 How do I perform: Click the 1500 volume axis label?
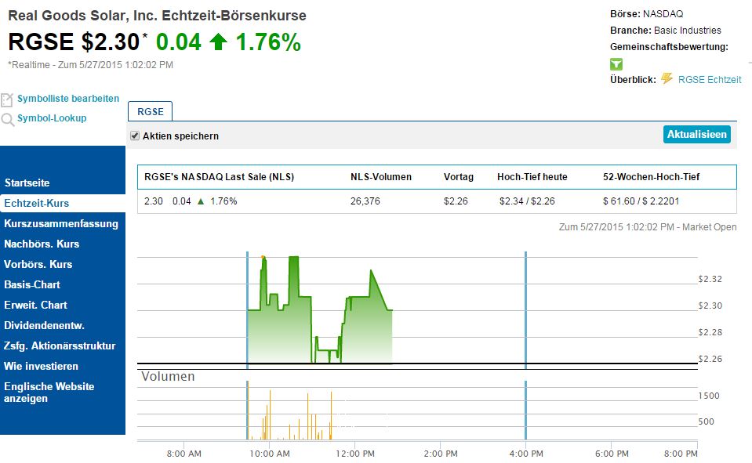(x=709, y=396)
